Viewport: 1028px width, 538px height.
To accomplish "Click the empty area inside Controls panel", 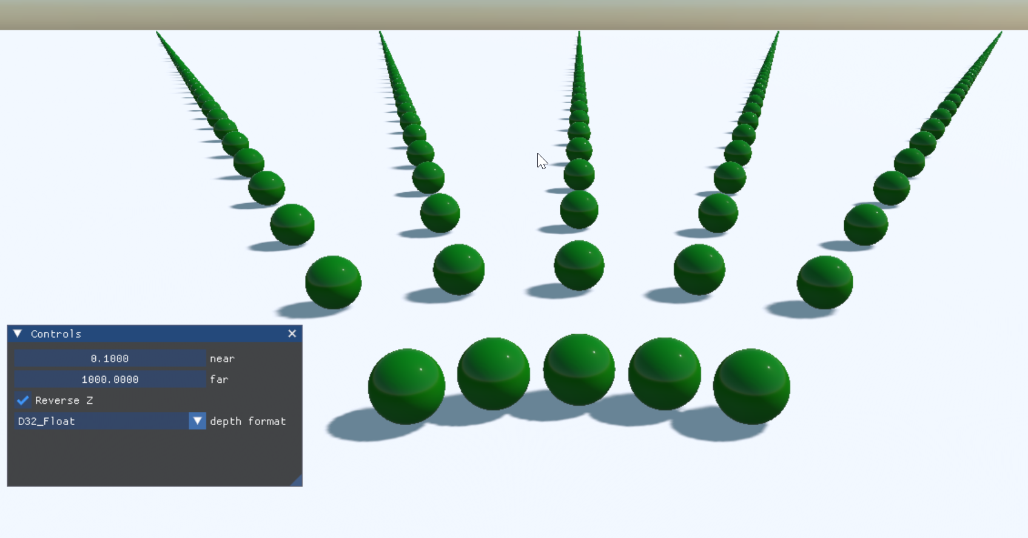I will point(155,458).
